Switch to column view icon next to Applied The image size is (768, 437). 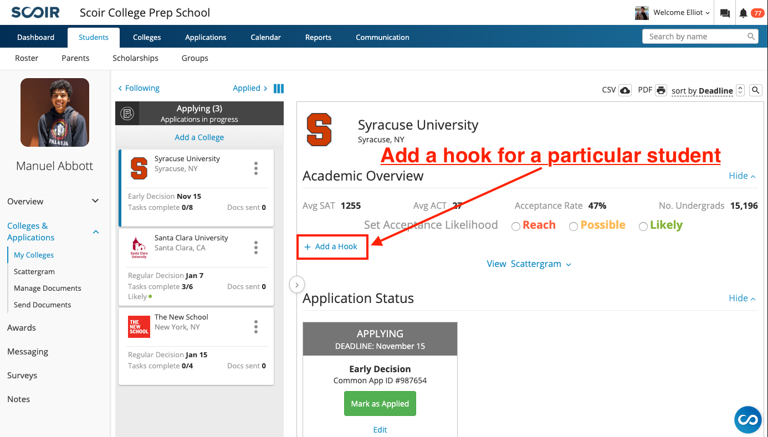(x=279, y=89)
